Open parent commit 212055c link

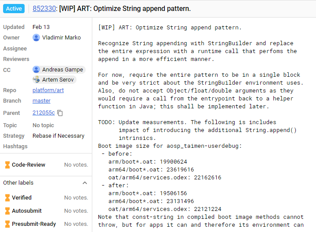(44, 113)
